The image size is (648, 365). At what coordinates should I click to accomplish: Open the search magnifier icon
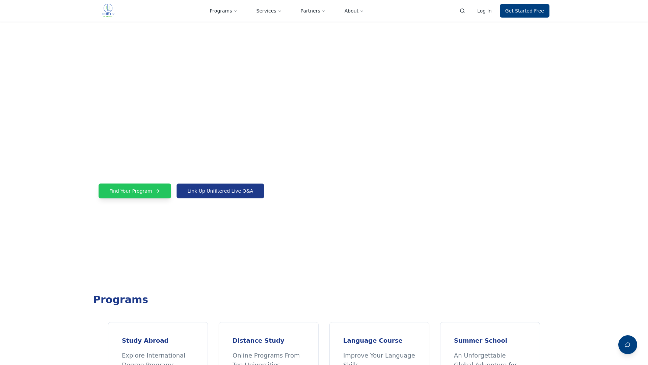tap(462, 11)
